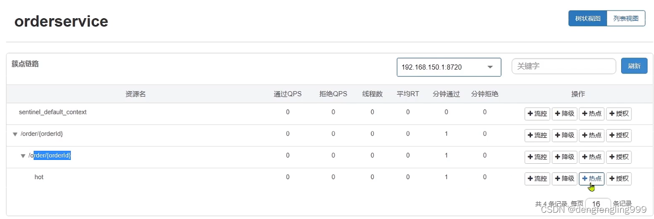Click 流控 in the nested /order/{orderId} row
654x219 pixels.
click(537, 157)
